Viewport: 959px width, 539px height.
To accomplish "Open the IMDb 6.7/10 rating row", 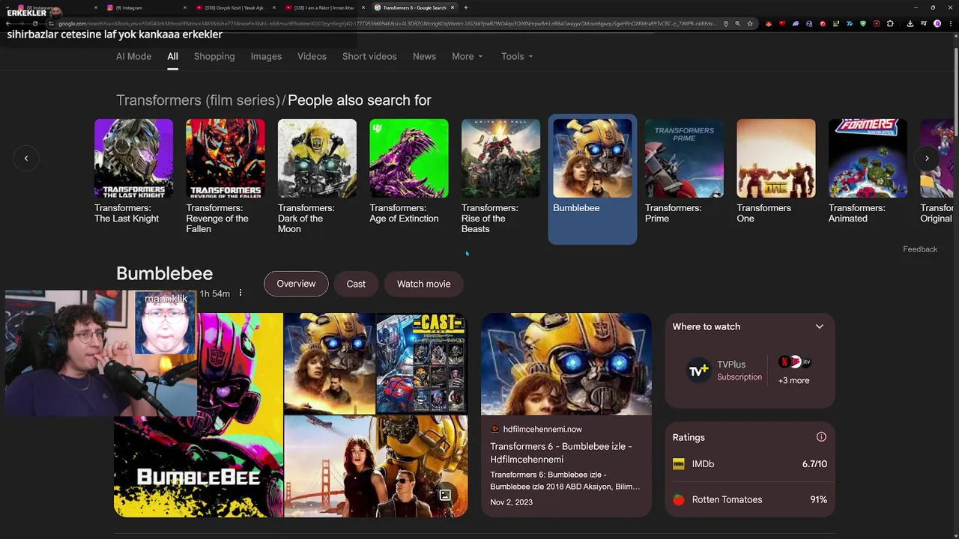I will point(750,464).
